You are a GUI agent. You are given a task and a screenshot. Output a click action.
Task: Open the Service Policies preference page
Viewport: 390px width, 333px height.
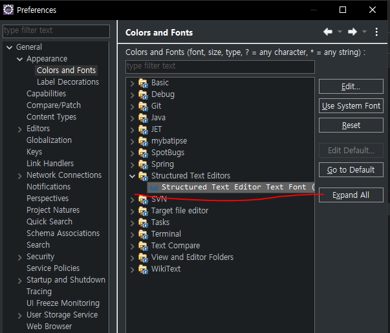[53, 268]
